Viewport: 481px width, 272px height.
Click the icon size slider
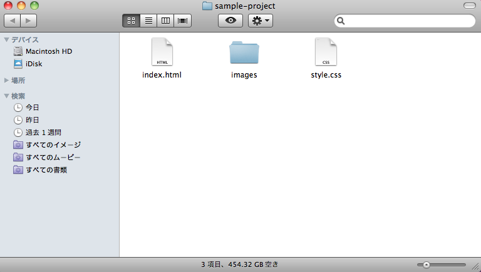click(442, 265)
